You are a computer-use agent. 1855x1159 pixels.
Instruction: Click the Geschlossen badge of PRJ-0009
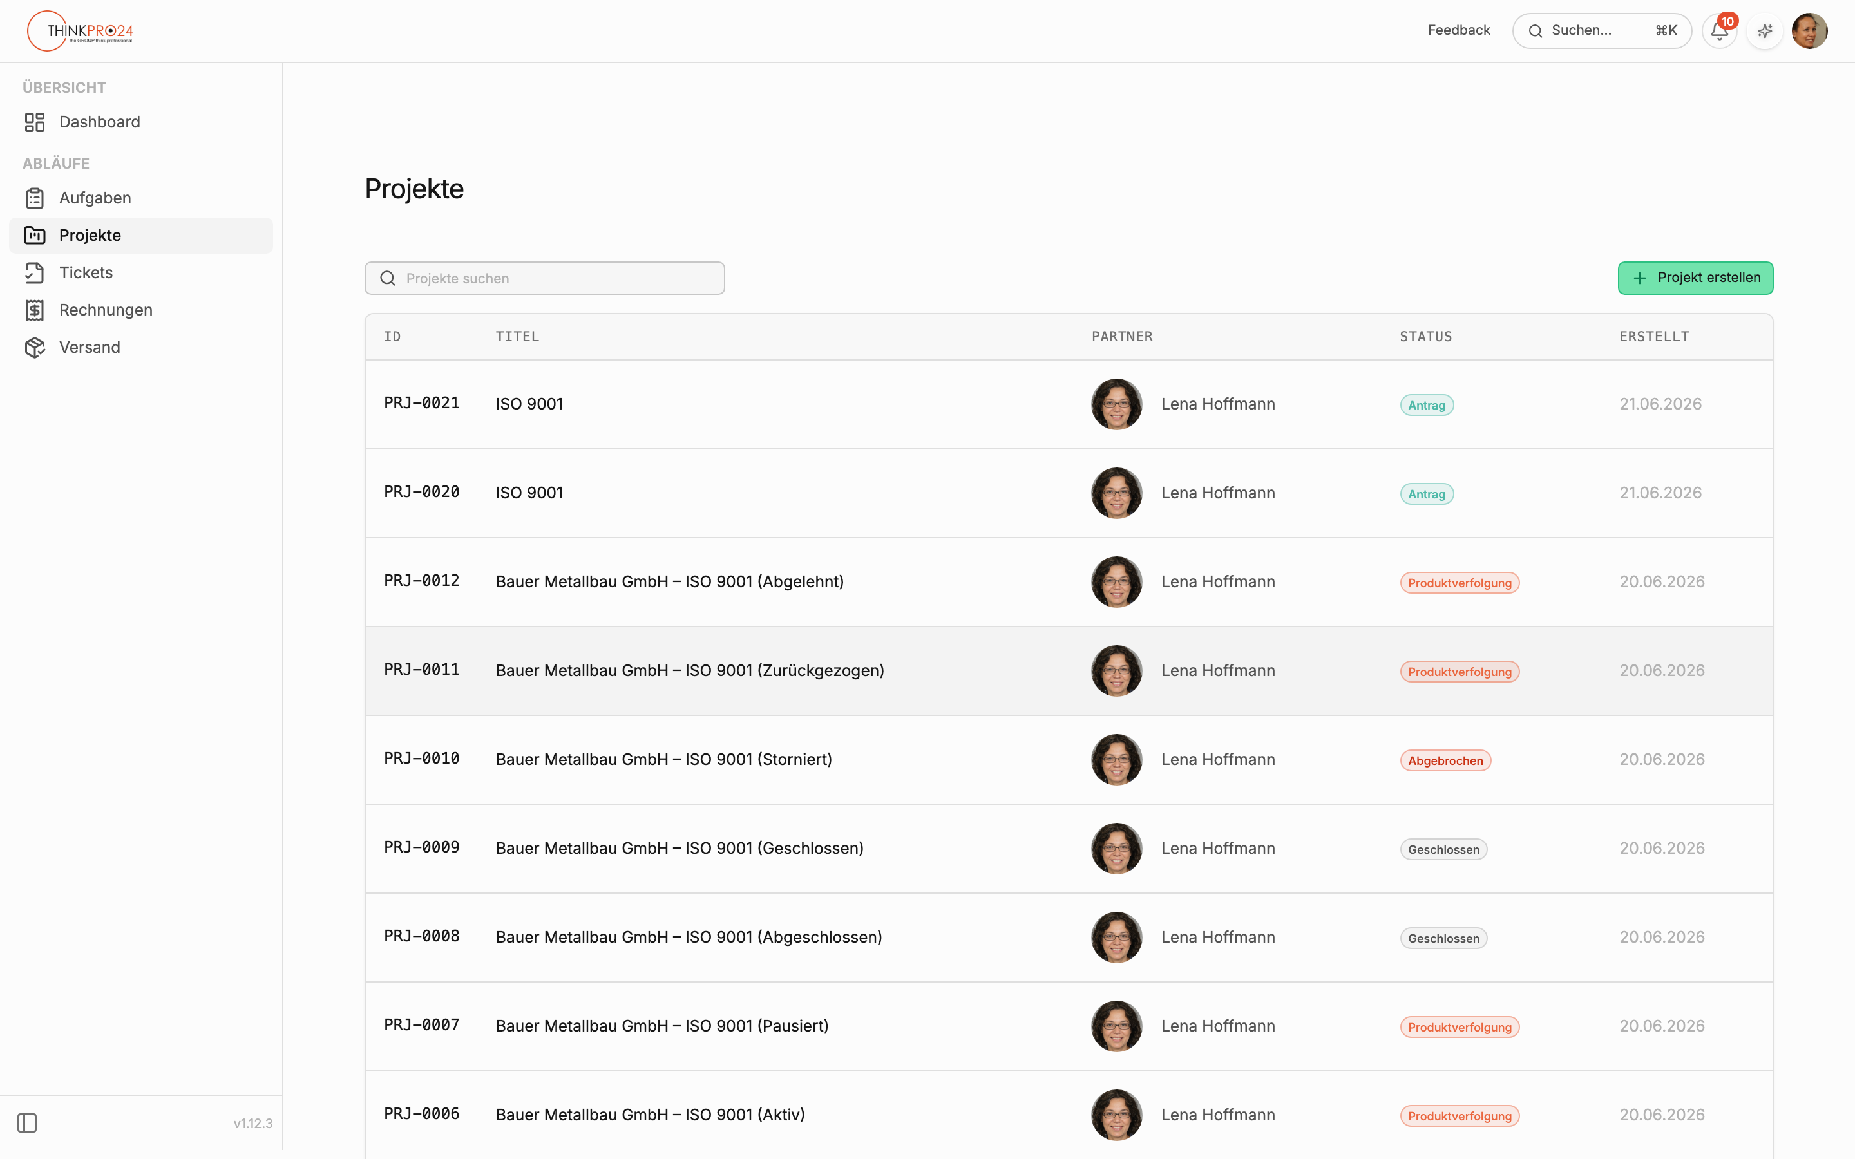(1443, 849)
